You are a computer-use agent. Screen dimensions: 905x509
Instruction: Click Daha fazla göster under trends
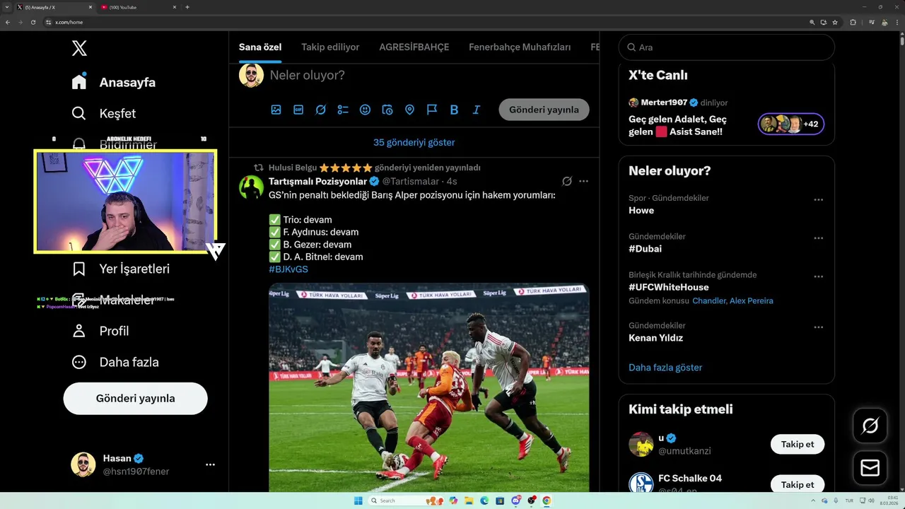pos(665,368)
